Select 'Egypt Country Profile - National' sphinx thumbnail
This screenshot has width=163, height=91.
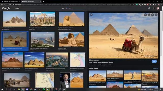pyautogui.click(x=72, y=19)
